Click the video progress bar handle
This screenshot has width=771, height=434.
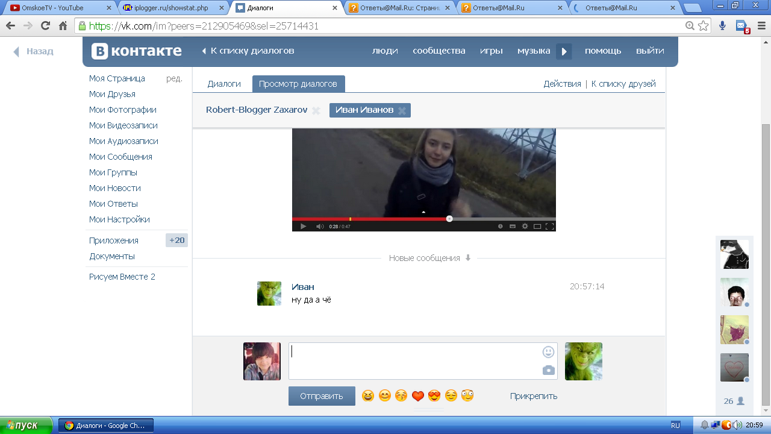[449, 219]
